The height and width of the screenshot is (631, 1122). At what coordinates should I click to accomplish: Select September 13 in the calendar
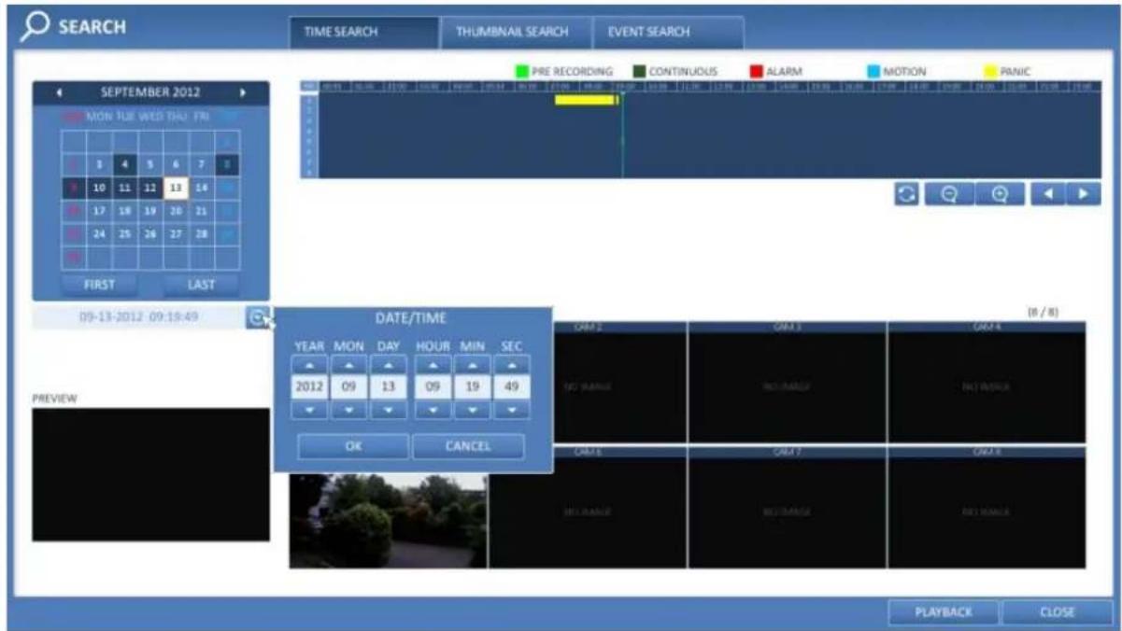coord(177,188)
